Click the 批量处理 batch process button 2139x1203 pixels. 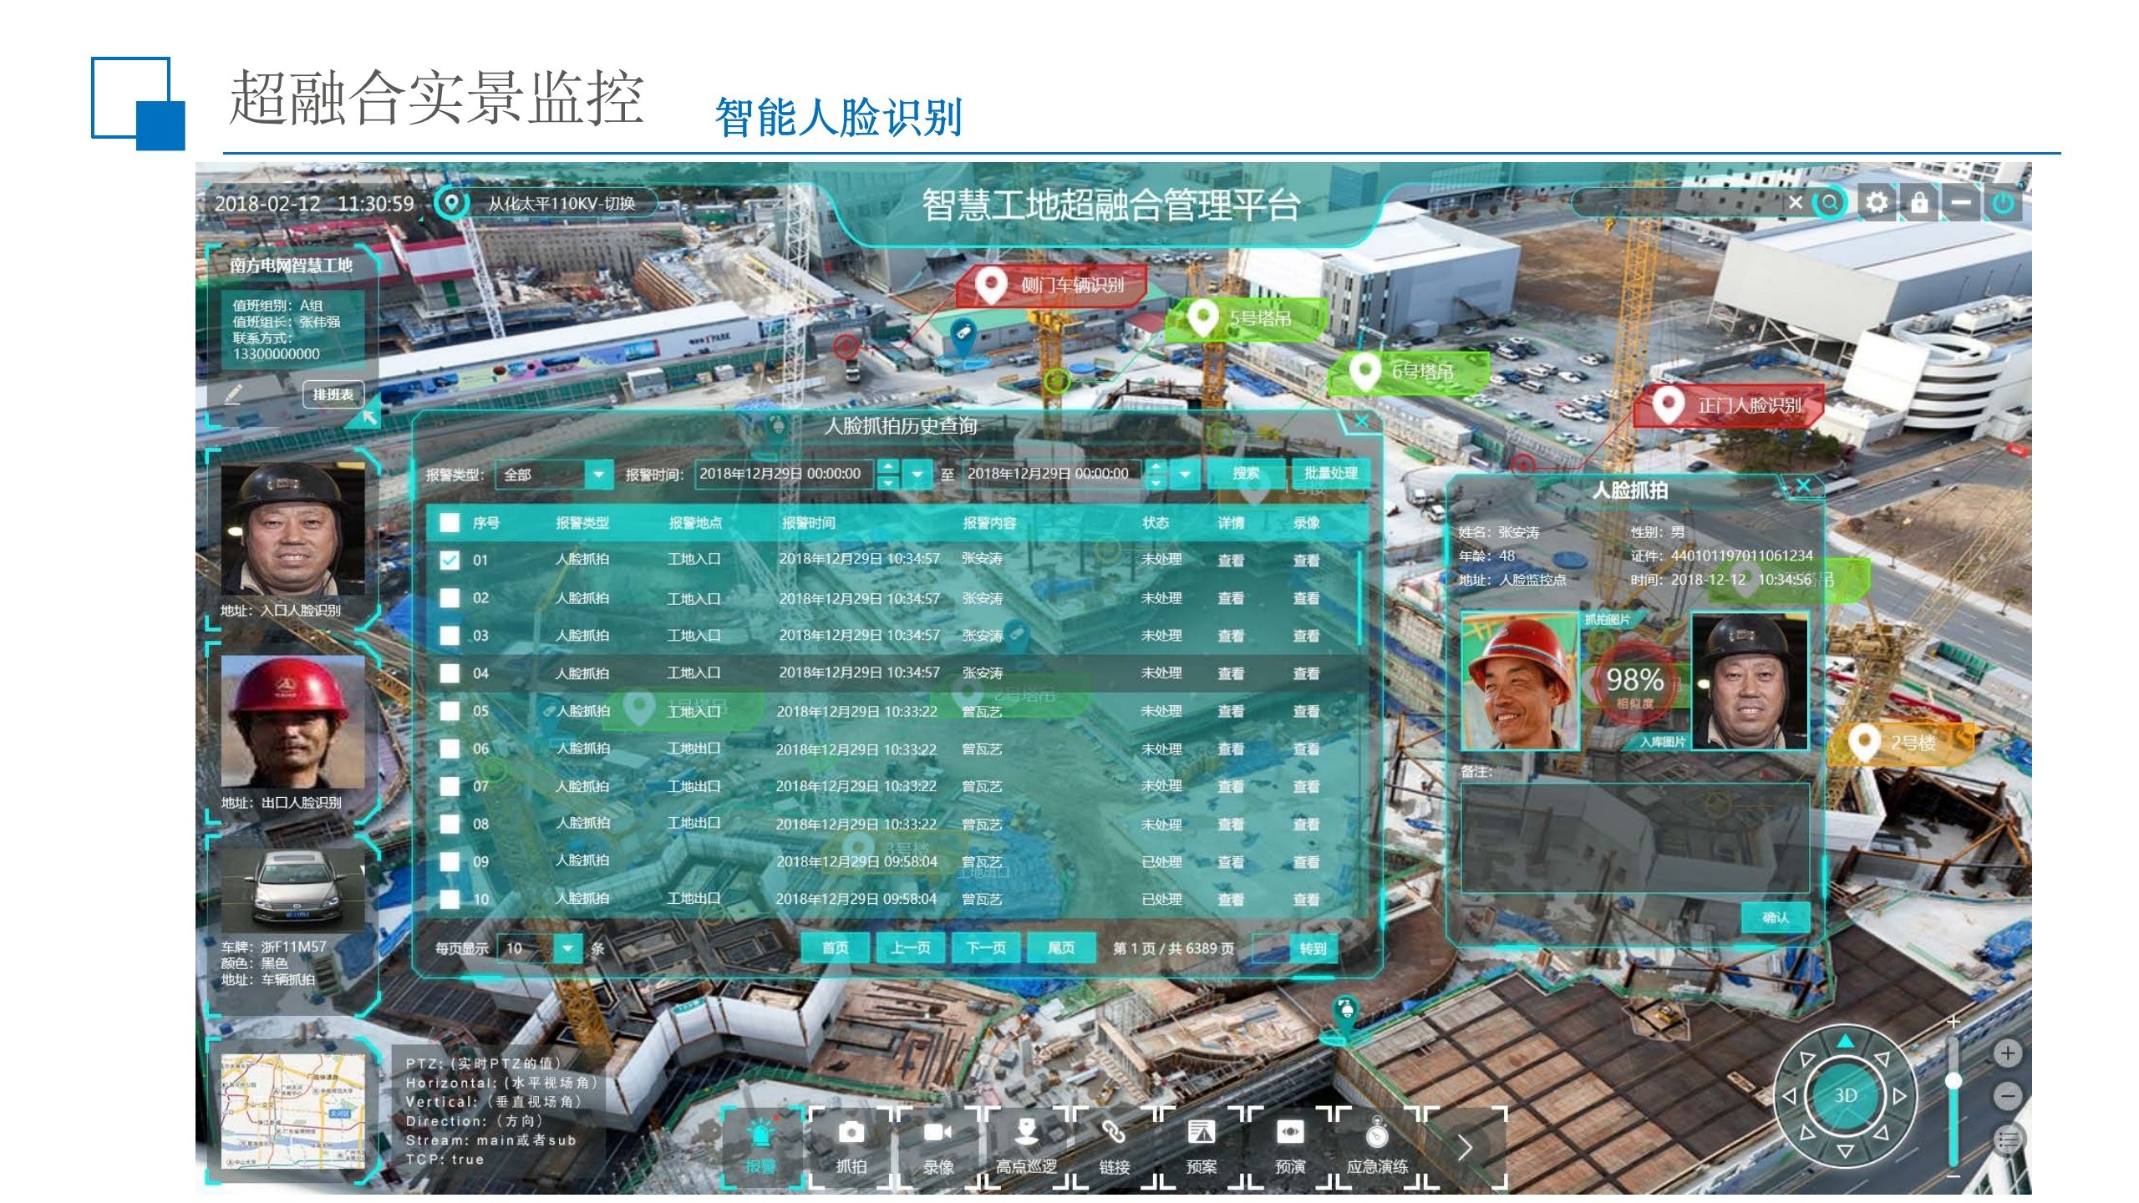pyautogui.click(x=1330, y=474)
